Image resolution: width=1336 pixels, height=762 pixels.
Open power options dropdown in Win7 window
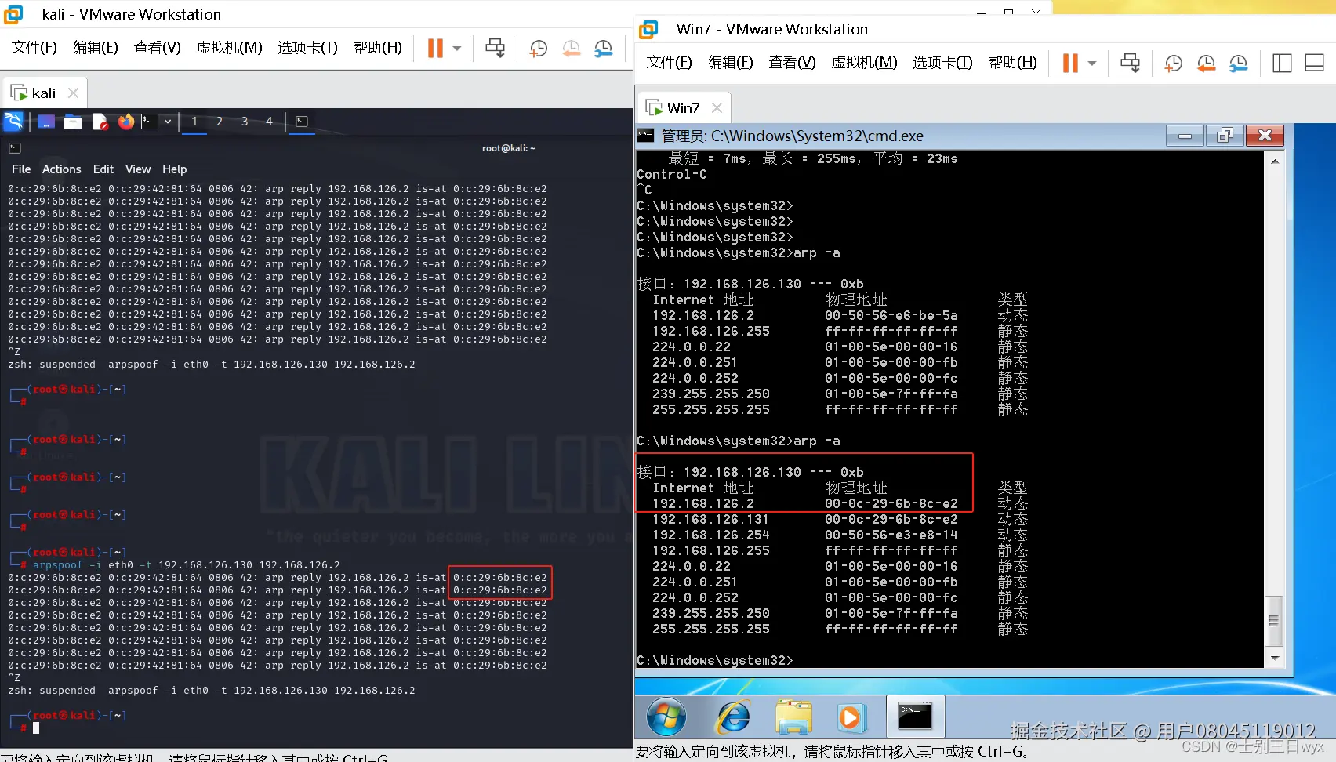(1092, 63)
